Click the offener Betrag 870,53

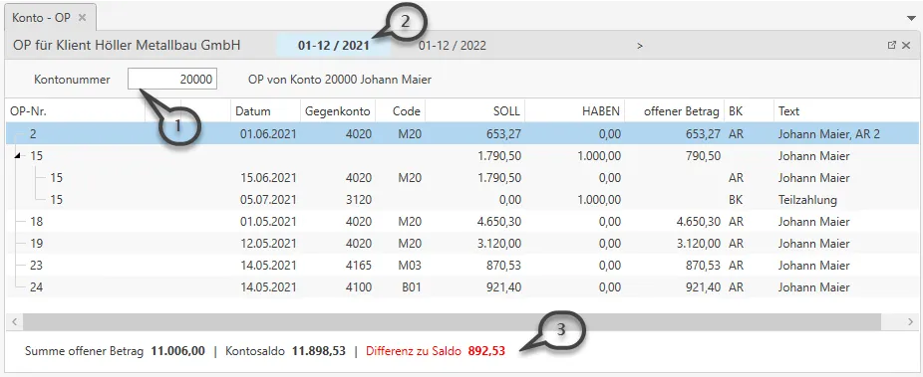705,266
